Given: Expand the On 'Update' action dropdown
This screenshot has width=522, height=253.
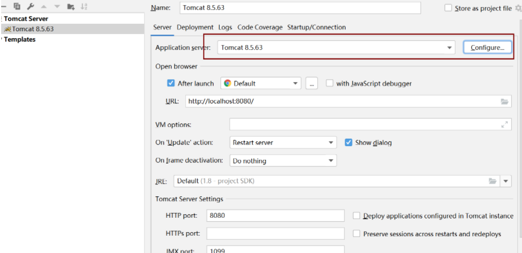Looking at the screenshot, I should coord(331,142).
